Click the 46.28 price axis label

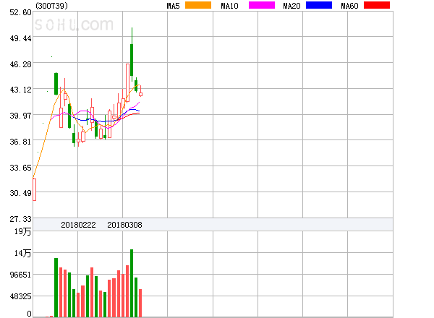tap(20, 64)
